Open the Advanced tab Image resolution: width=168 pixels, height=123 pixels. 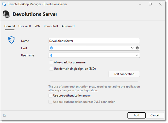[x=68, y=26]
